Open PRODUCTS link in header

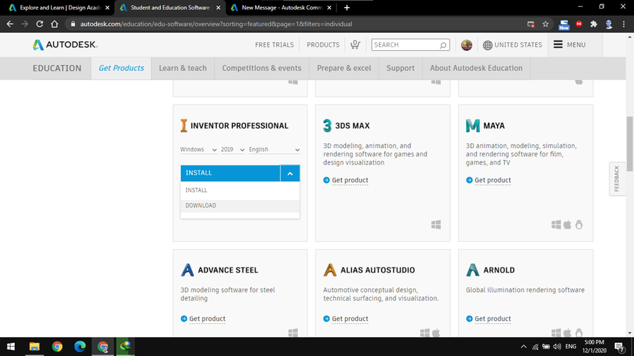323,45
